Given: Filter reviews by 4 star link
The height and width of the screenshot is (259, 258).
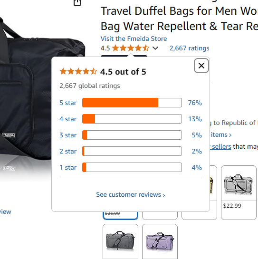Looking at the screenshot, I should click(68, 119).
